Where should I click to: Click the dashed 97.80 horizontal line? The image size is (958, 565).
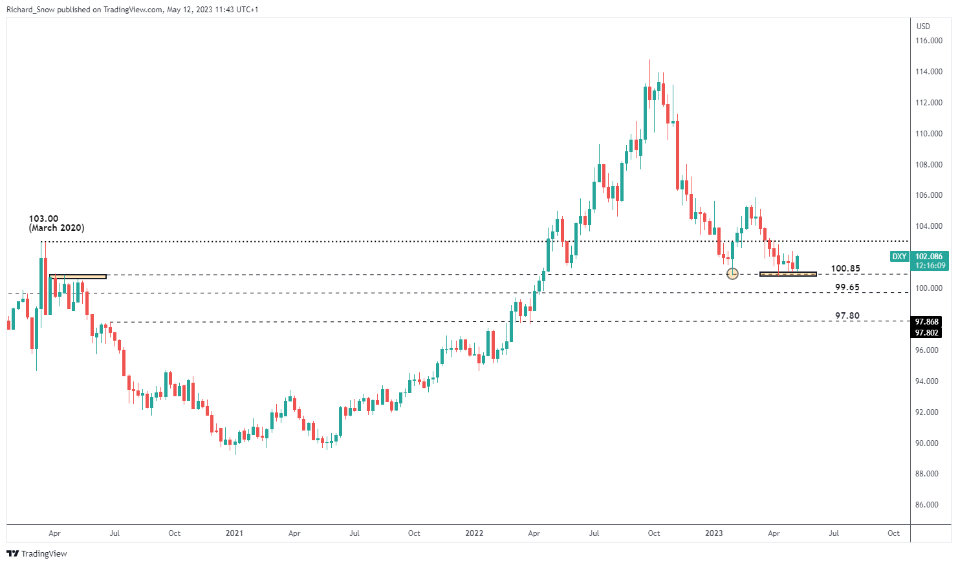click(x=511, y=321)
